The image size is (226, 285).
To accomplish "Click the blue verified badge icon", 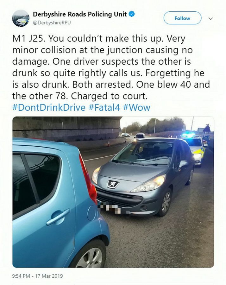I will (132, 14).
